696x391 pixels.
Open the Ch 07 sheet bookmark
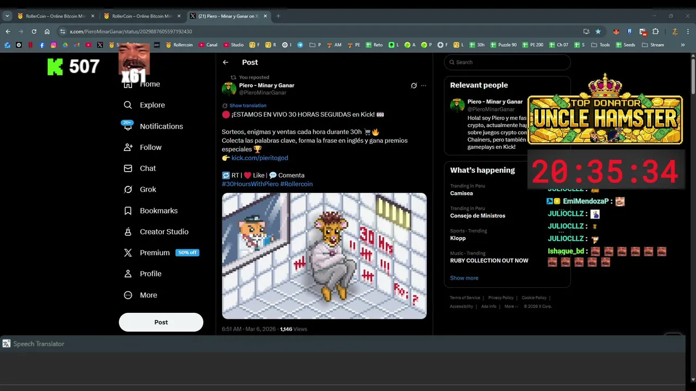tap(558, 45)
